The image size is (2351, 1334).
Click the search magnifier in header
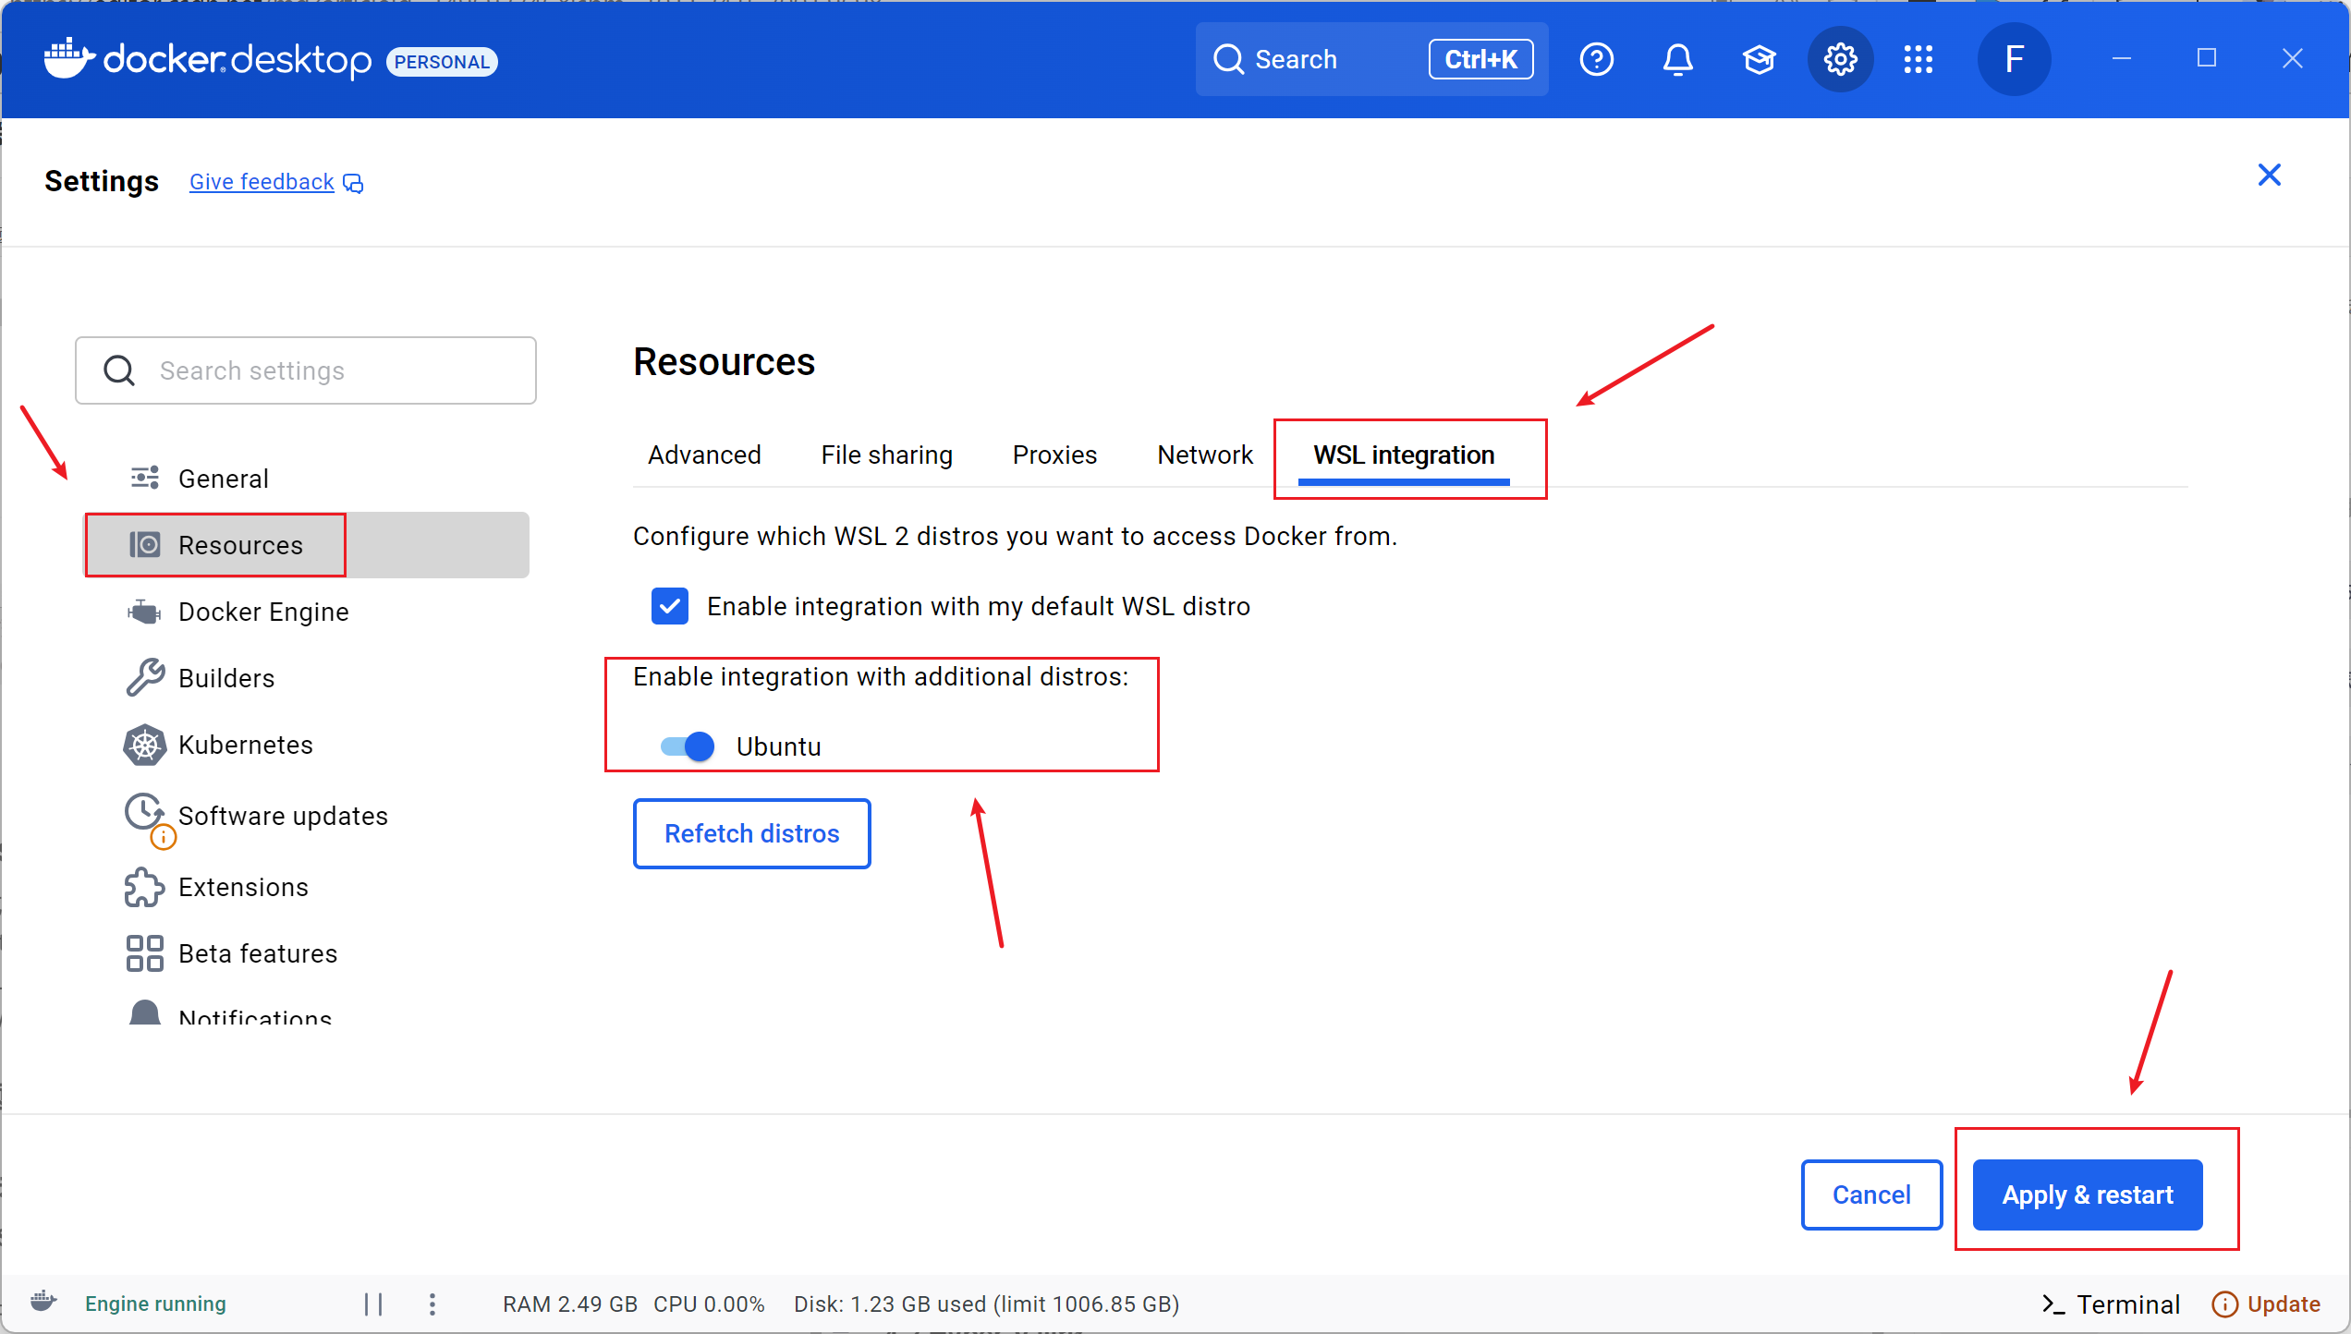(1229, 59)
